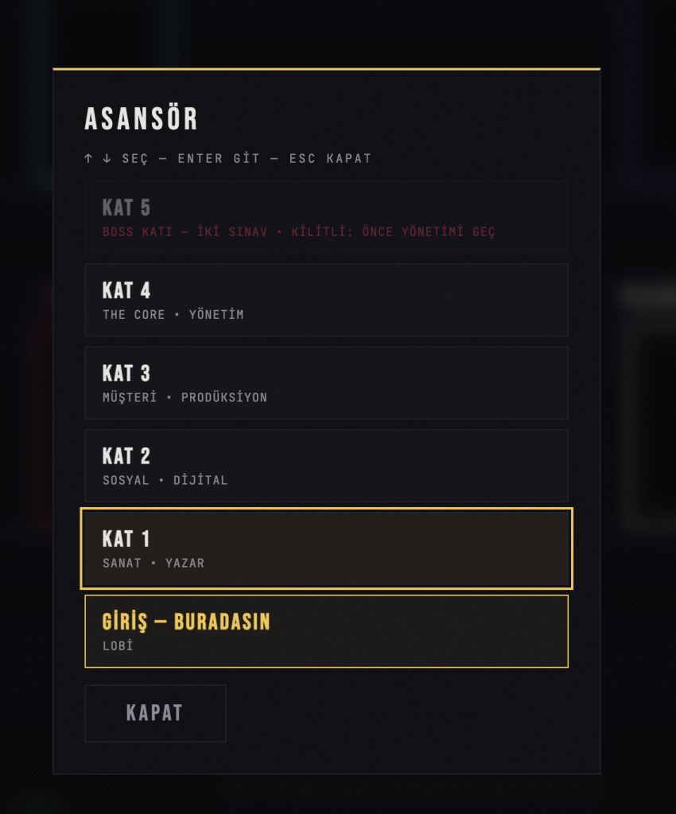Click the ASANSÖR title heading

coord(142,119)
